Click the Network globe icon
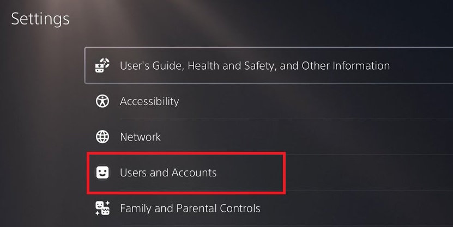This screenshot has height=227, width=453. coord(102,137)
